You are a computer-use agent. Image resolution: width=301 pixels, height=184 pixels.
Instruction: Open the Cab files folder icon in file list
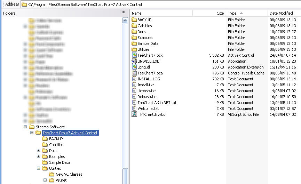[134, 26]
